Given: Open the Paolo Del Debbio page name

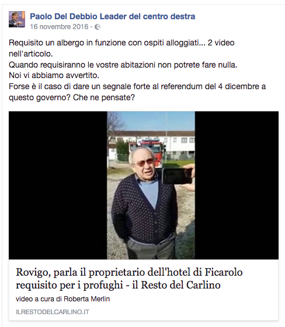Looking at the screenshot, I should click(112, 16).
